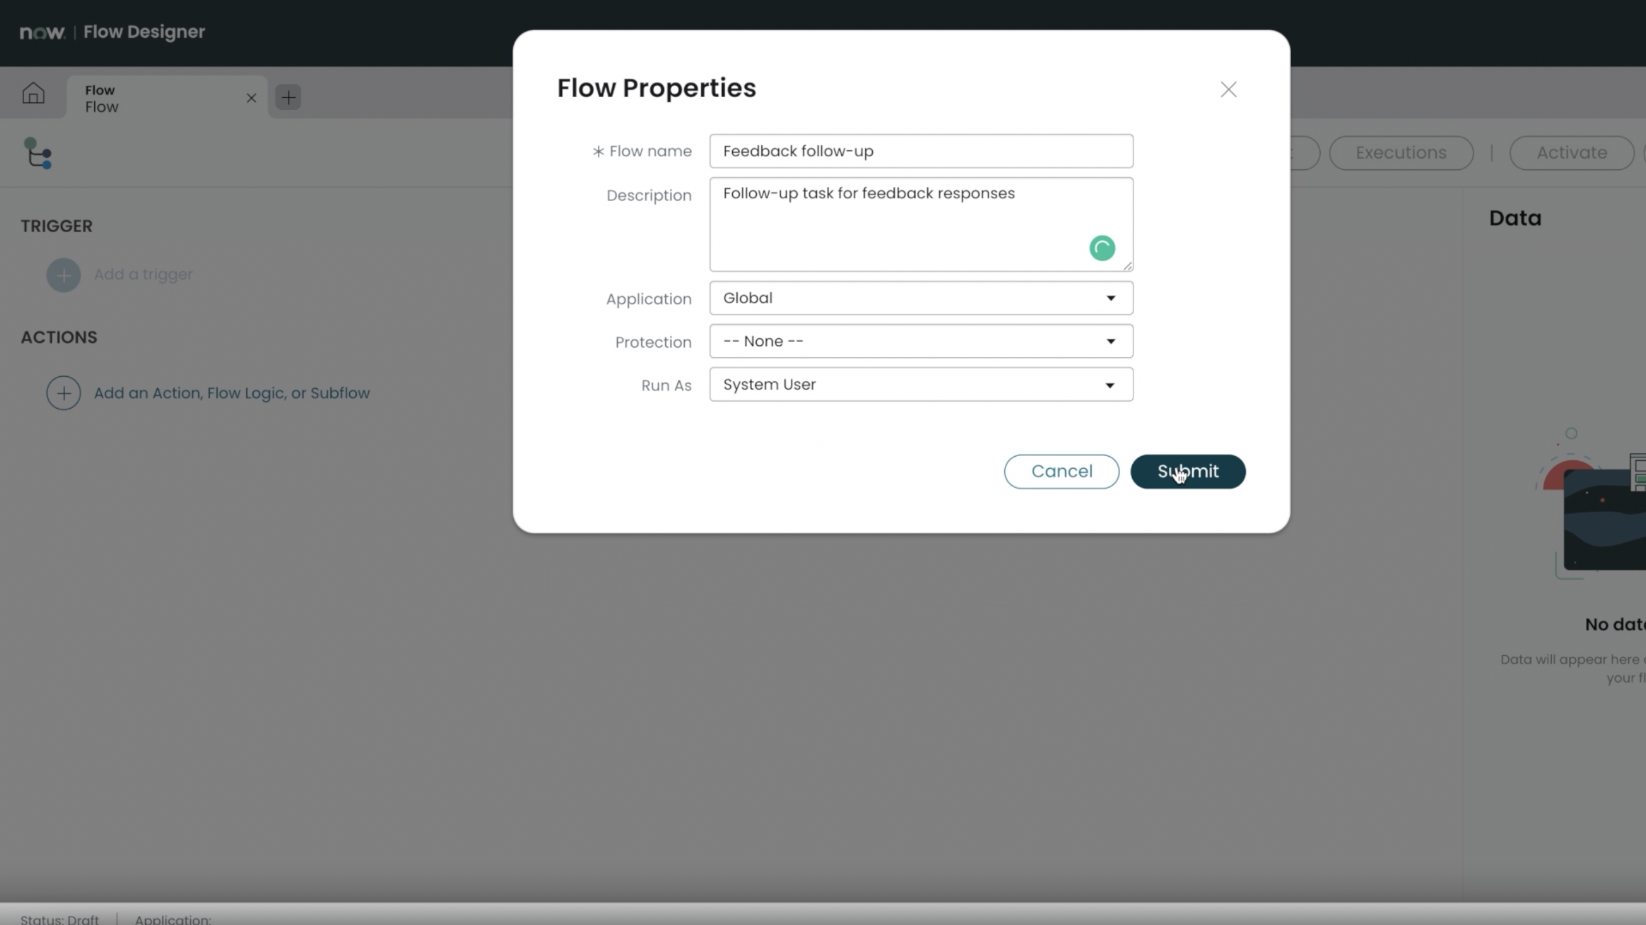
Task: Select the flow diagram icon below the tabs
Action: (x=38, y=153)
